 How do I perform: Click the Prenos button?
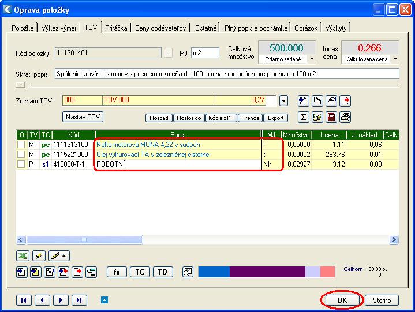tap(250, 118)
